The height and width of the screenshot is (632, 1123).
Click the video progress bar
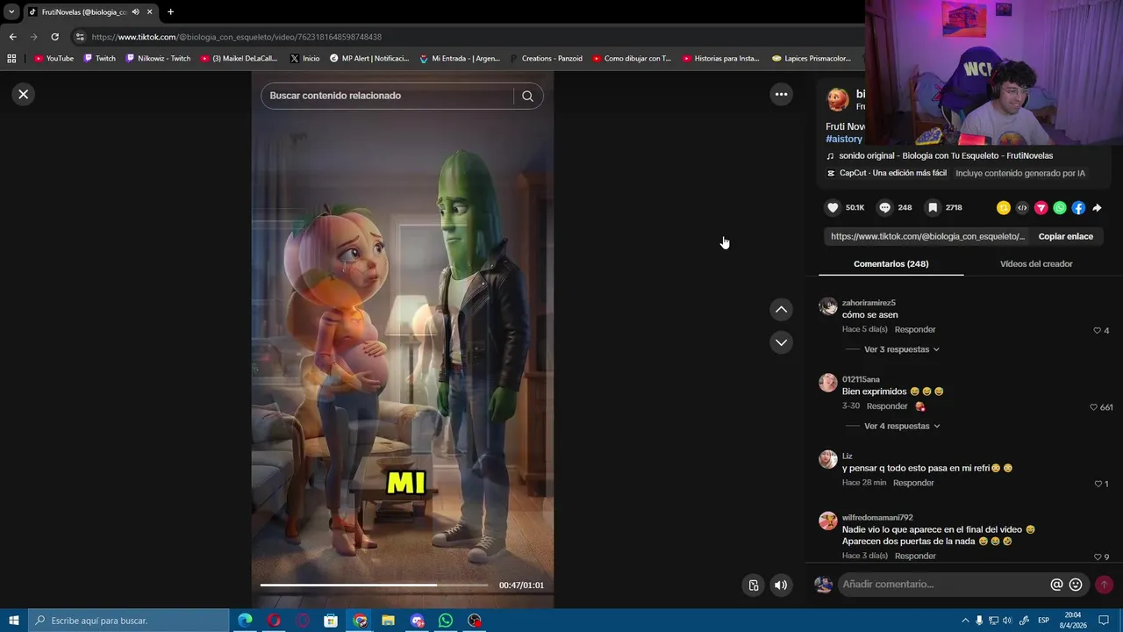(x=374, y=585)
